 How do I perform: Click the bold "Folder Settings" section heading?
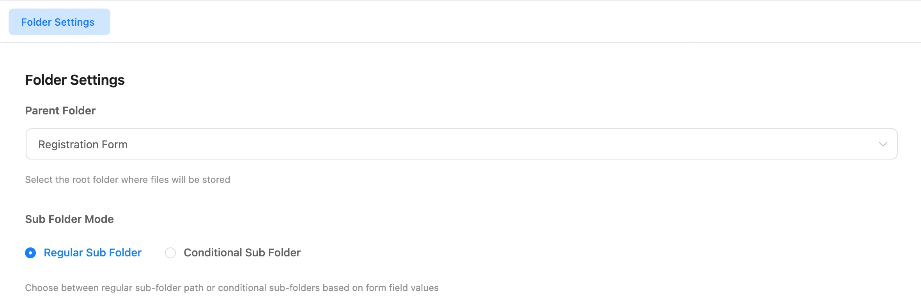coord(75,80)
